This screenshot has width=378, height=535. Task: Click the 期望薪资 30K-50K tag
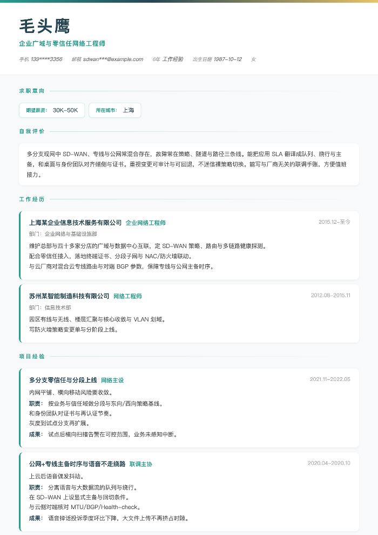coord(52,110)
